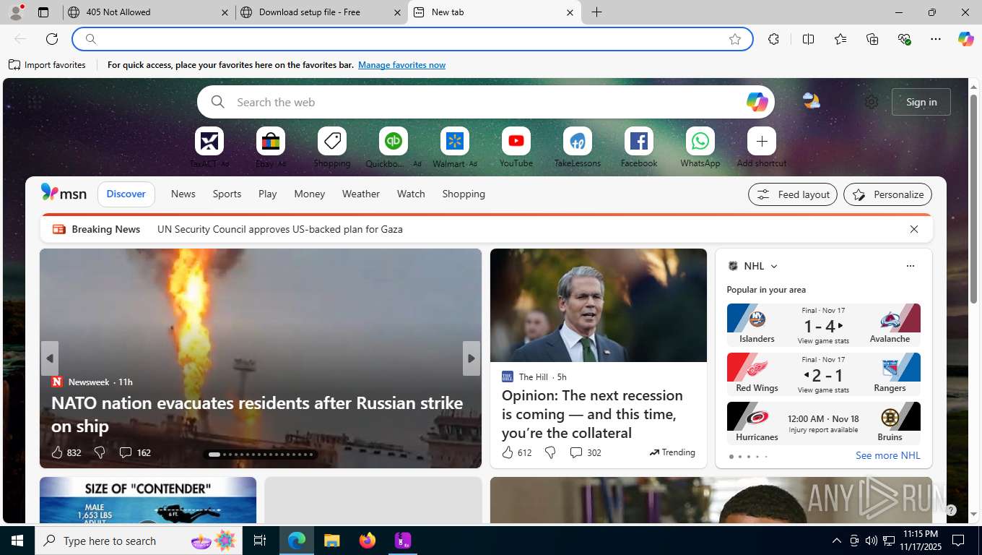Open the WhatsApp shortcut tile
Viewport: 982px width, 555px height.
(700, 141)
